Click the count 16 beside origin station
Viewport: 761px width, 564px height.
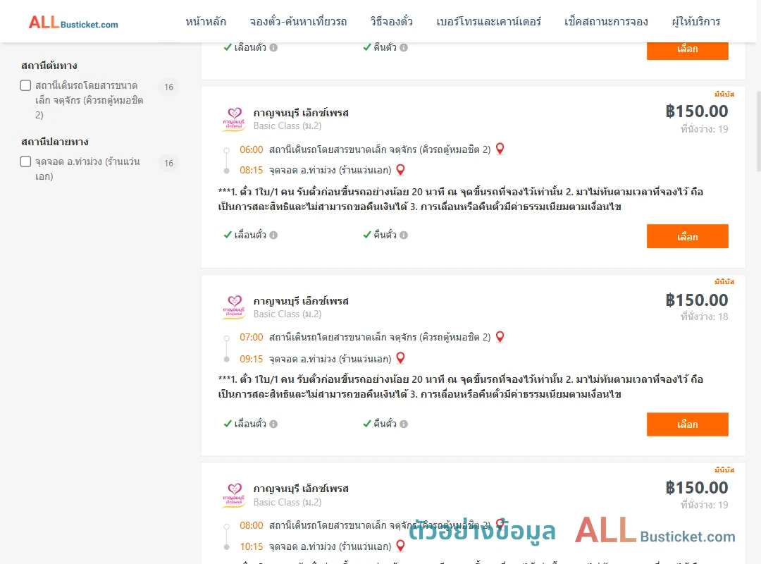168,87
